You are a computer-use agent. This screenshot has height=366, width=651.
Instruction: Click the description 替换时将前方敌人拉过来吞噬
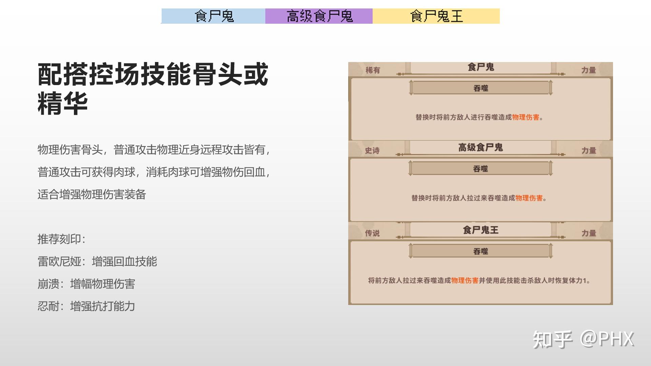click(479, 198)
